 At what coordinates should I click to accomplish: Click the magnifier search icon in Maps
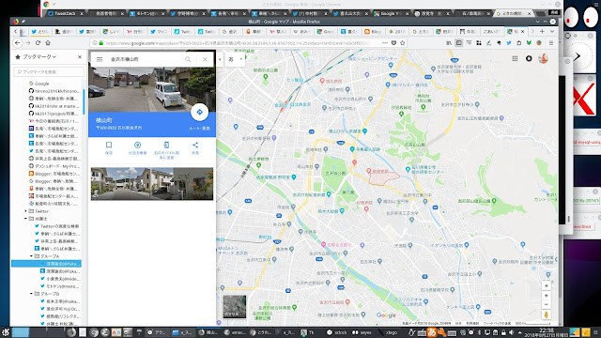click(x=188, y=59)
